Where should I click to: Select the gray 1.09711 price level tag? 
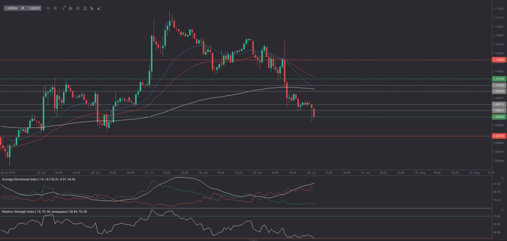(499, 104)
